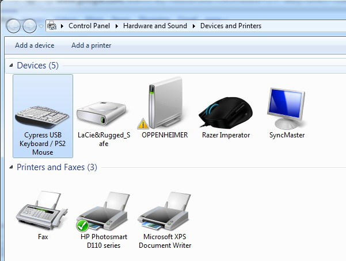This screenshot has width=346, height=261.
Task: Open the recent pages dropdown arrow
Action: (x=41, y=26)
